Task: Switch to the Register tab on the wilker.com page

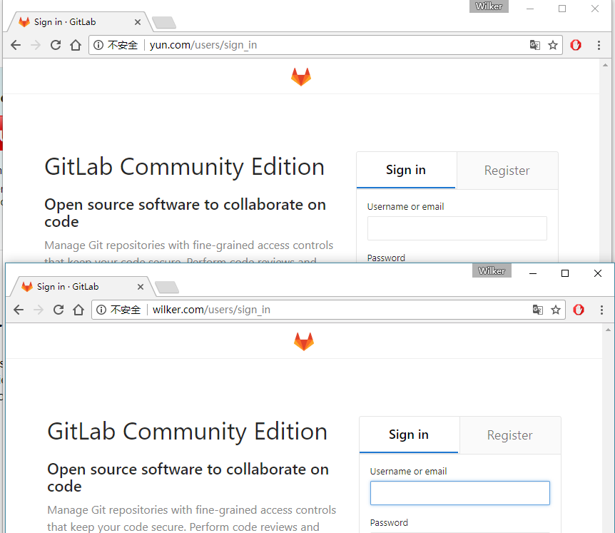Action: 509,435
